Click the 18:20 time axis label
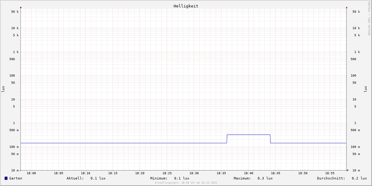372x186 pixels. [x=140, y=173]
